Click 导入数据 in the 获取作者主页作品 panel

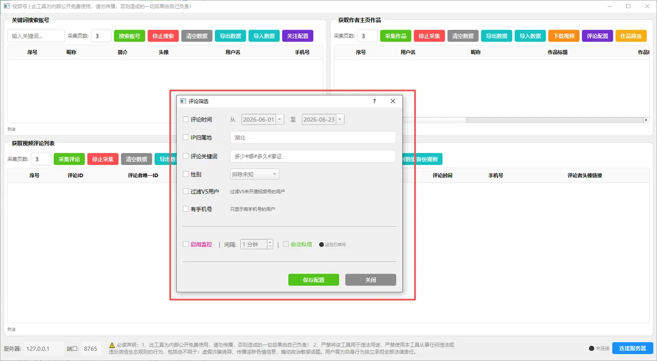pos(530,36)
